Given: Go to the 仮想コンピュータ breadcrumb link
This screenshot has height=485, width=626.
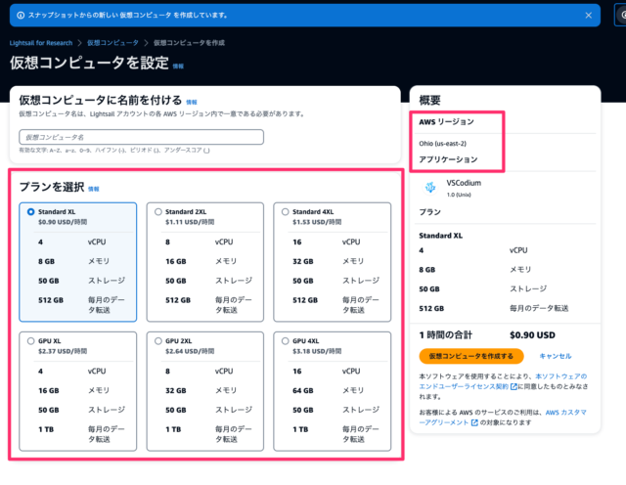Looking at the screenshot, I should [112, 43].
